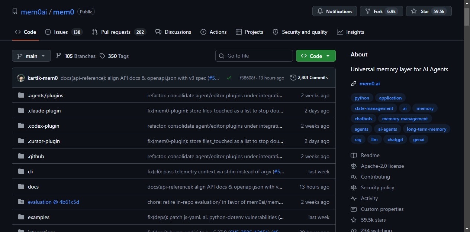Click the folder icon for docs
The width and height of the screenshot is (470, 232).
tap(21, 187)
